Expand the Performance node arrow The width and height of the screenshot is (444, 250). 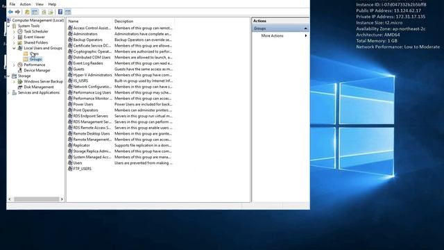[x=14, y=65]
